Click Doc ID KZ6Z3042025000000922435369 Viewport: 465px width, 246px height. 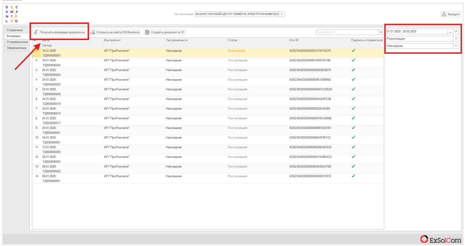pyautogui.click(x=310, y=109)
